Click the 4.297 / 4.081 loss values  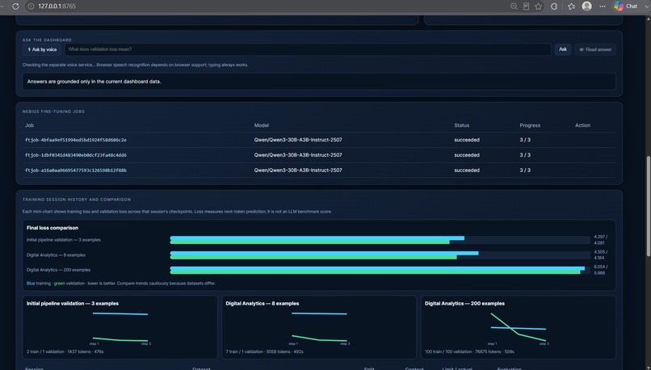[x=600, y=240]
